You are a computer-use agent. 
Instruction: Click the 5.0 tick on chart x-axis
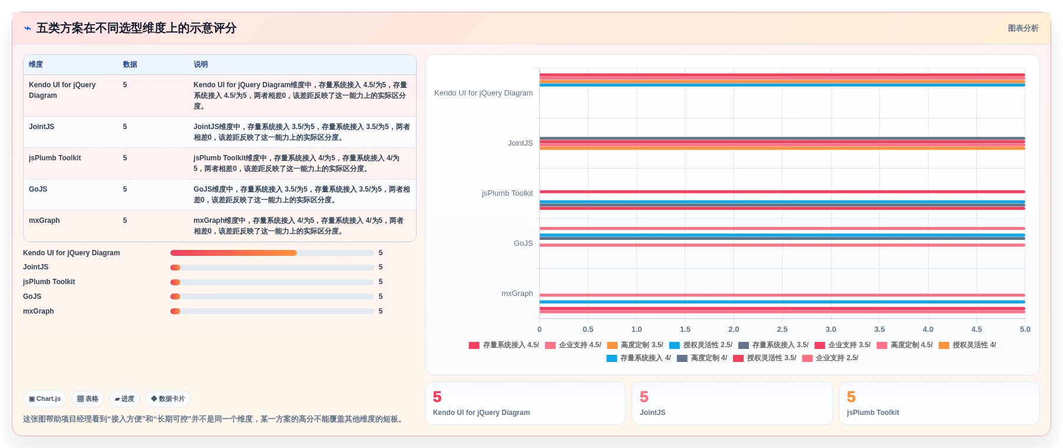point(1025,330)
